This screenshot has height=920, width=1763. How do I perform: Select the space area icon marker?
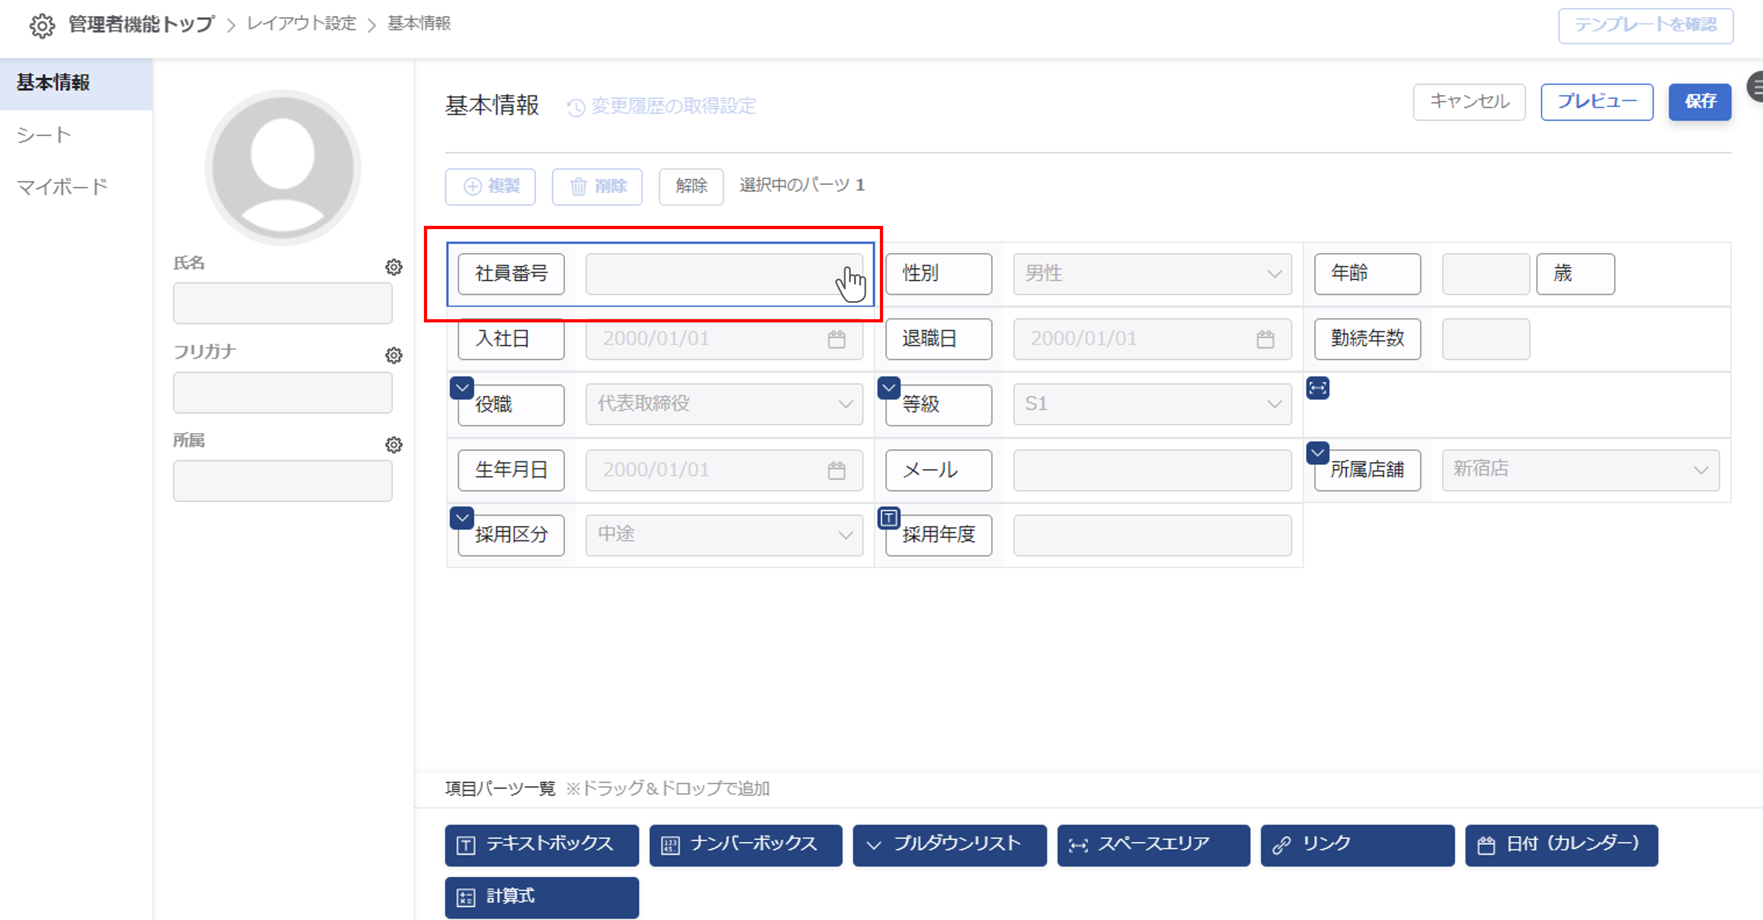point(1317,388)
